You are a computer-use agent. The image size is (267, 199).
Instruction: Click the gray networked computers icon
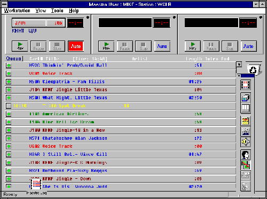[246, 131]
